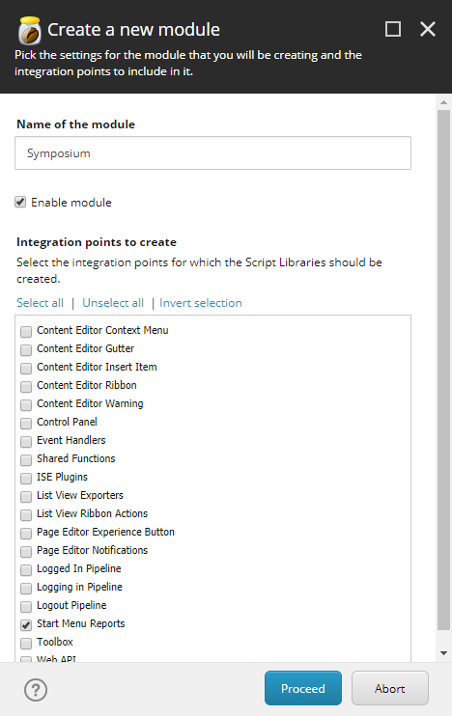Click the Select all link
This screenshot has height=716, width=452.
tap(40, 303)
